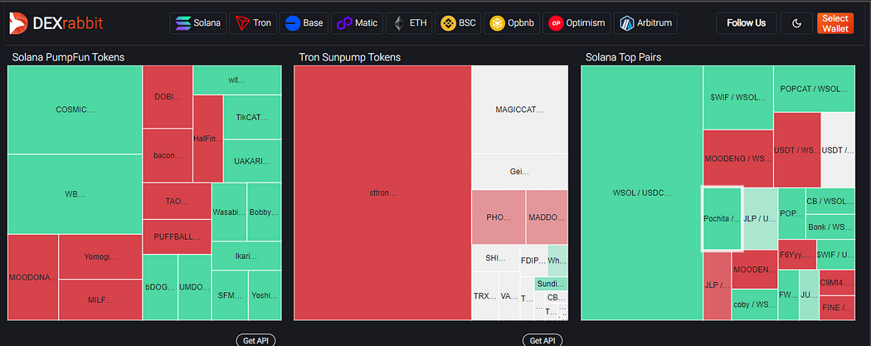Select the TikCAT token tile
Image resolution: width=871 pixels, height=346 pixels.
[252, 117]
